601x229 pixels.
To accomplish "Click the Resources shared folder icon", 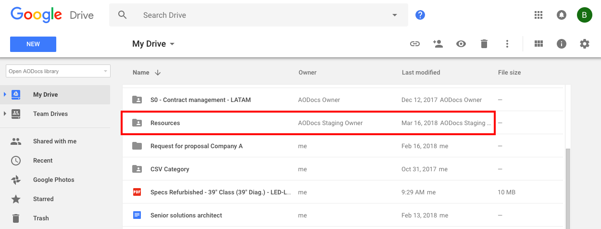I will (137, 123).
